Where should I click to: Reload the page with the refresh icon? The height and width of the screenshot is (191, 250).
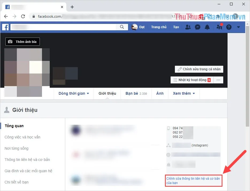[x=23, y=16]
